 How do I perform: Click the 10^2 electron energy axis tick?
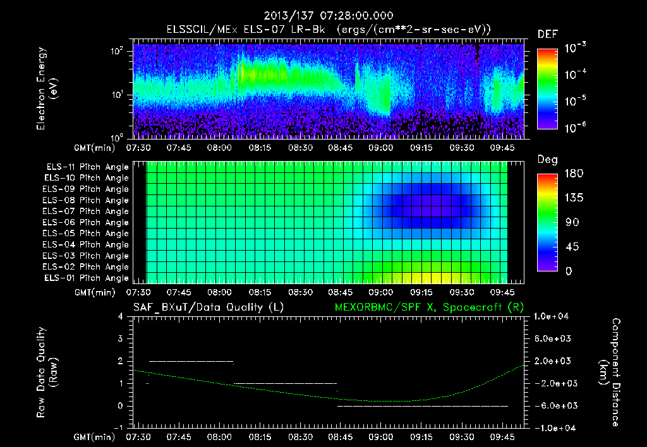[x=117, y=52]
